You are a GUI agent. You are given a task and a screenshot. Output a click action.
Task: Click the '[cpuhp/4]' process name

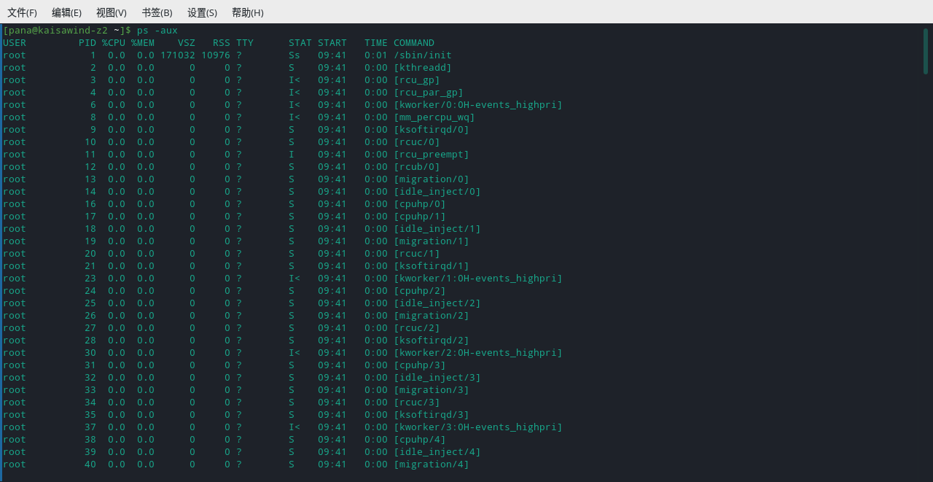[x=420, y=439]
